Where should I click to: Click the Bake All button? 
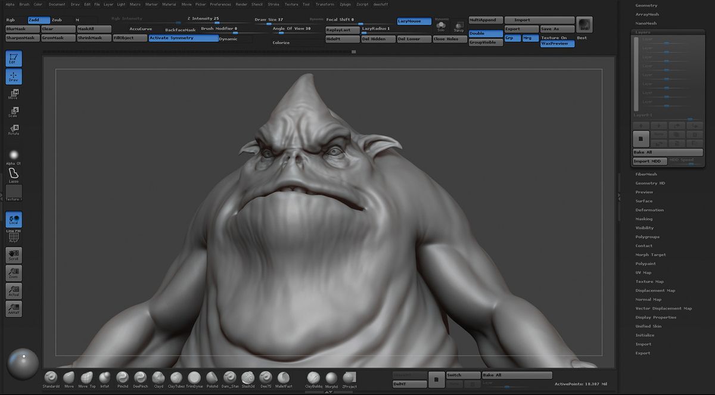(x=667, y=152)
